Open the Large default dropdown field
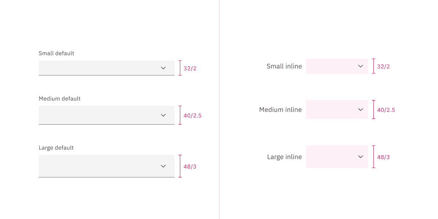 pyautogui.click(x=106, y=166)
